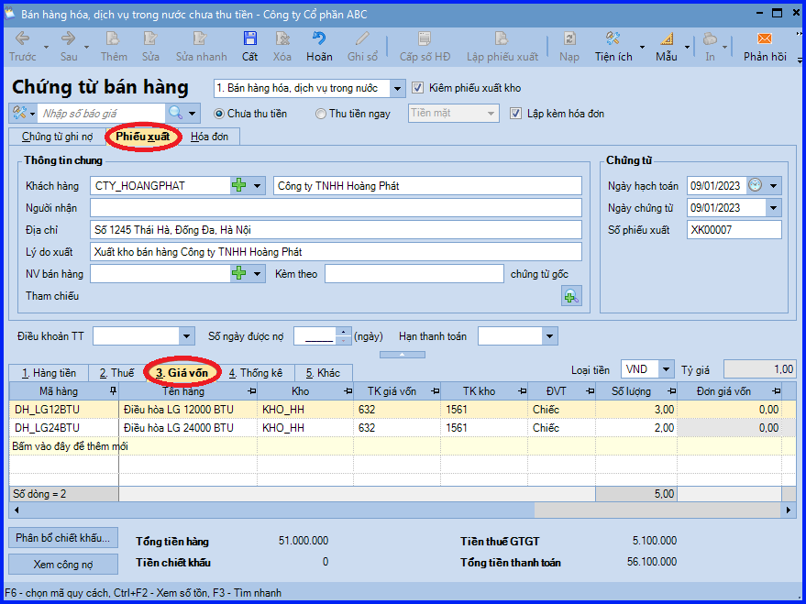Open the Hạn thanh toán dropdown

549,336
